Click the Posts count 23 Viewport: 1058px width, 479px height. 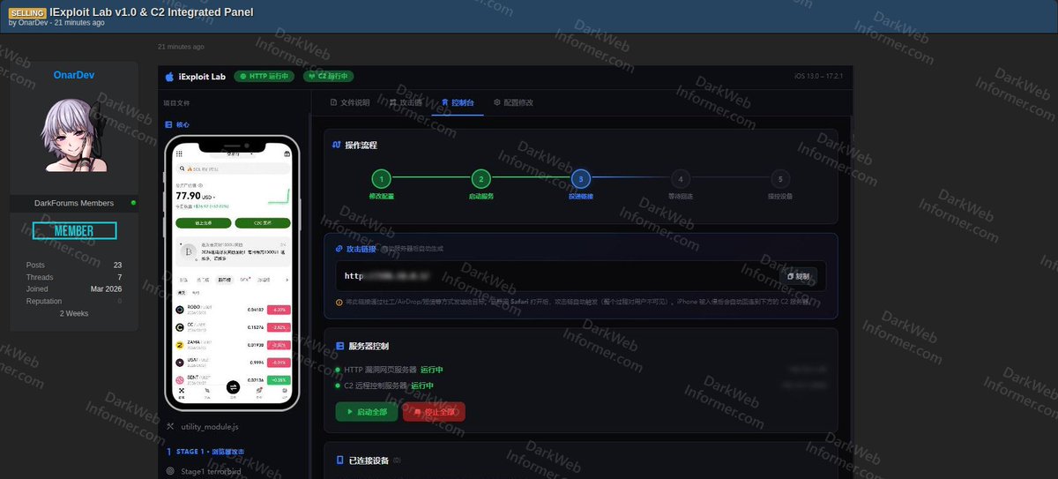pos(118,265)
